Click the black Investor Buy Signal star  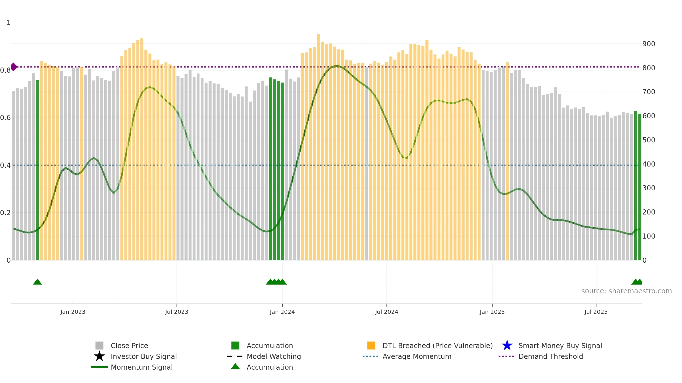[x=99, y=356]
